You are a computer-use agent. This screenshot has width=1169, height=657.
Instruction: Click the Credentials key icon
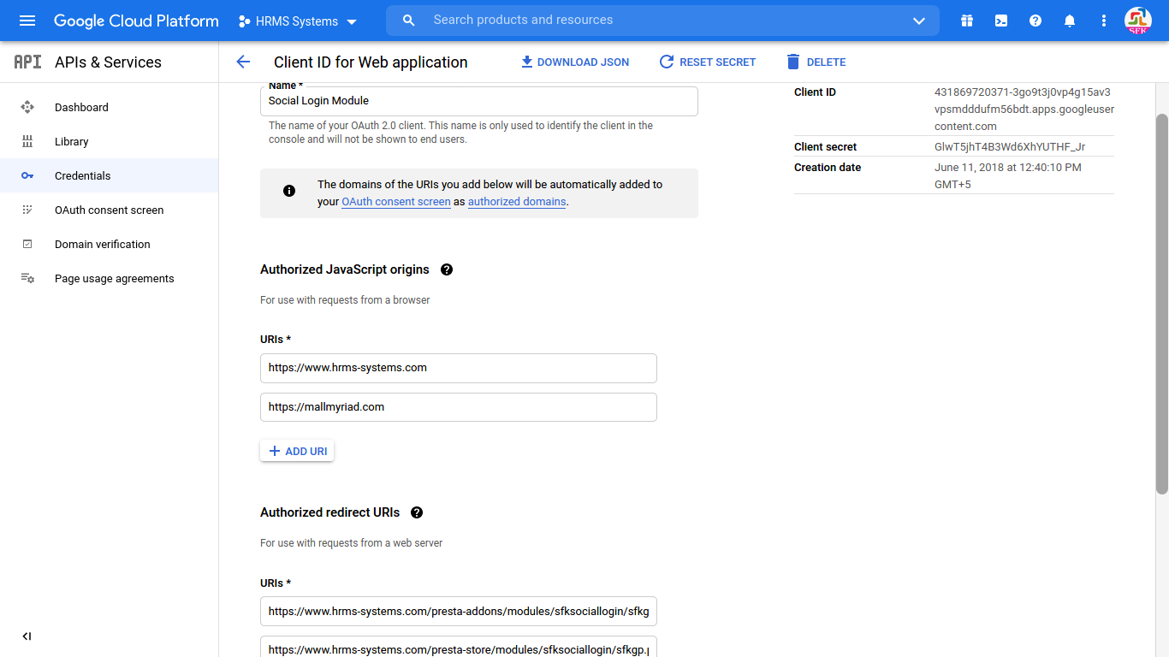coord(27,175)
